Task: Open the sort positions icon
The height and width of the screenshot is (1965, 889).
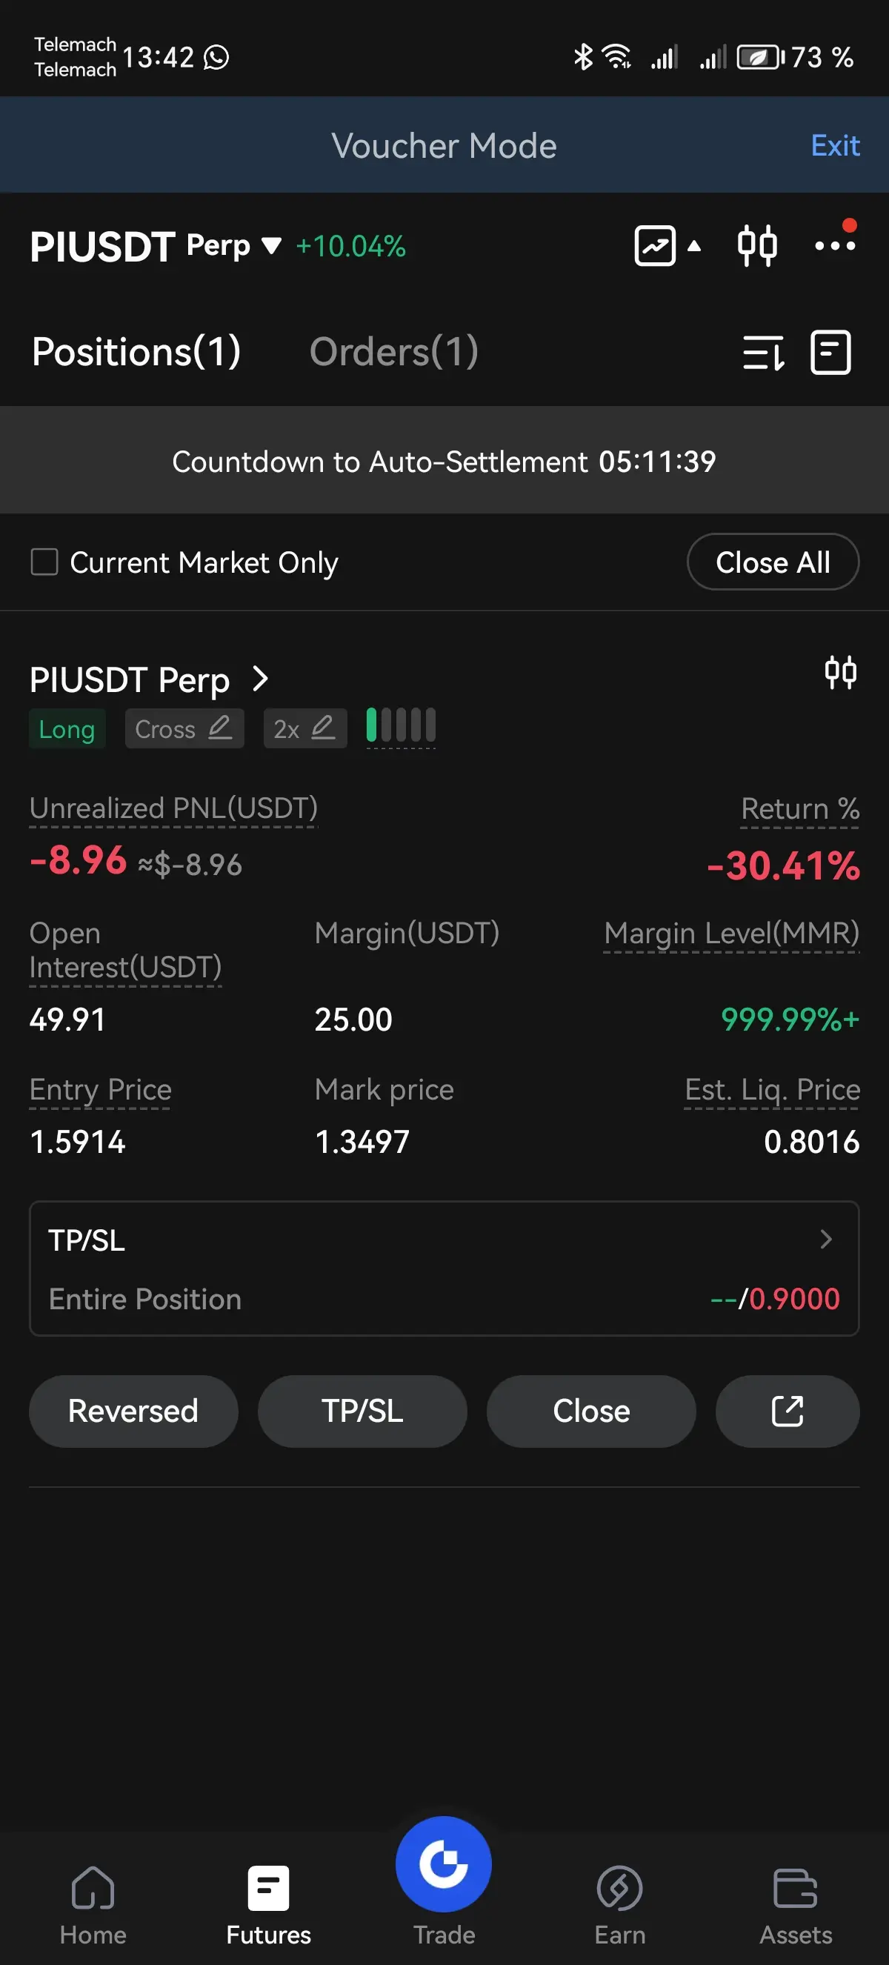Action: tap(763, 353)
